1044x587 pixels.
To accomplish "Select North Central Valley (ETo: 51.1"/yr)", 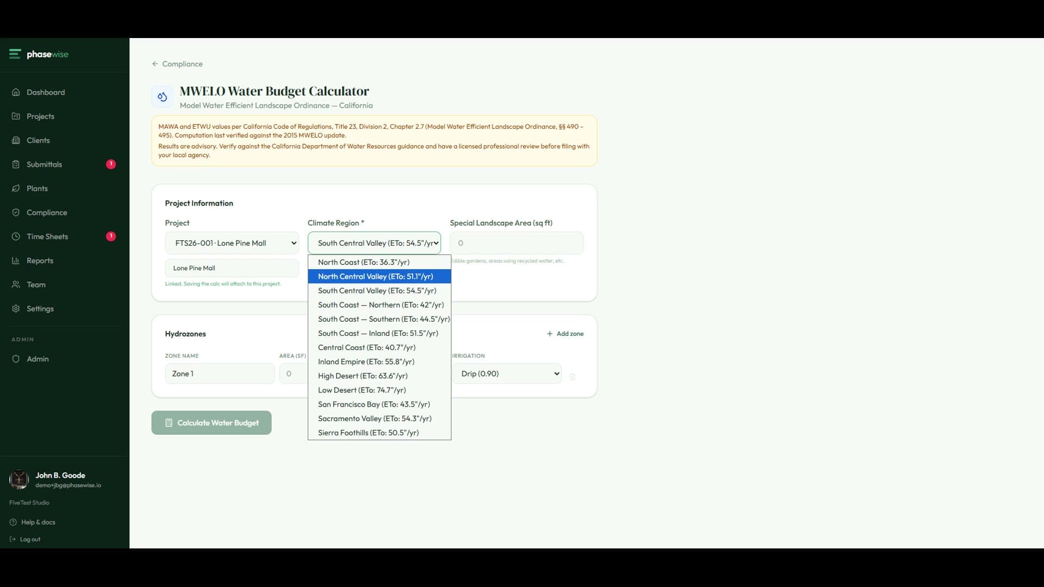I will pos(380,276).
